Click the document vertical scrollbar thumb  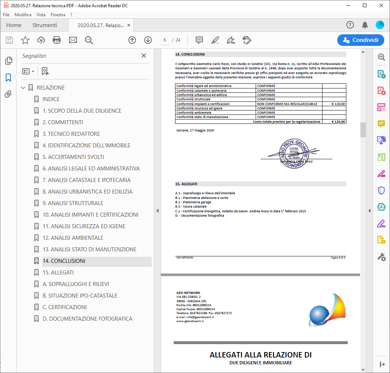tap(363, 130)
